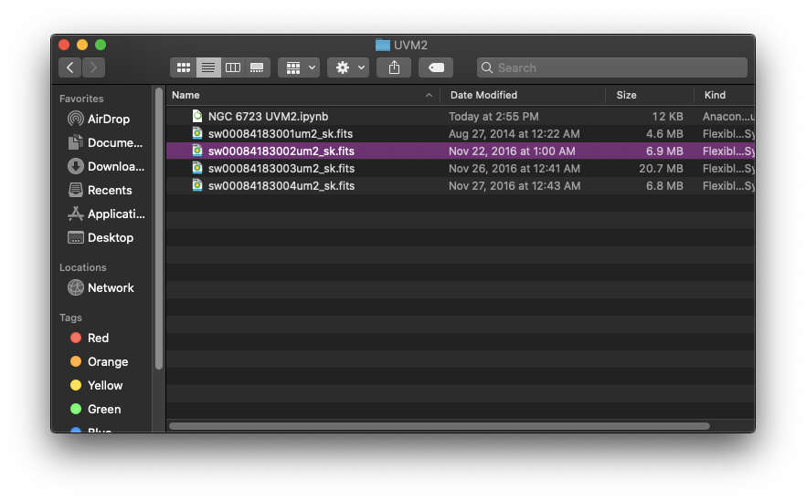Switch to gallery view
Screen dimensions: 806x500
click(x=257, y=68)
